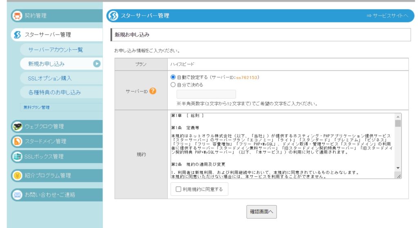Click the terms text area scrollbar thumb
Image resolution: width=418 pixels, height=228 pixels.
(x=398, y=123)
